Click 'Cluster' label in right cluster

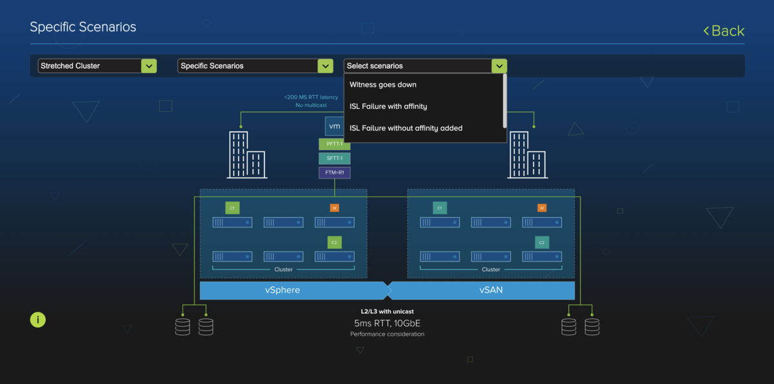point(491,270)
